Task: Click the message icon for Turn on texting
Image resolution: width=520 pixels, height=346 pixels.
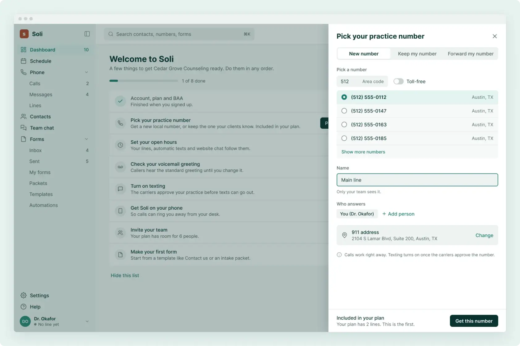Action: [x=120, y=189]
